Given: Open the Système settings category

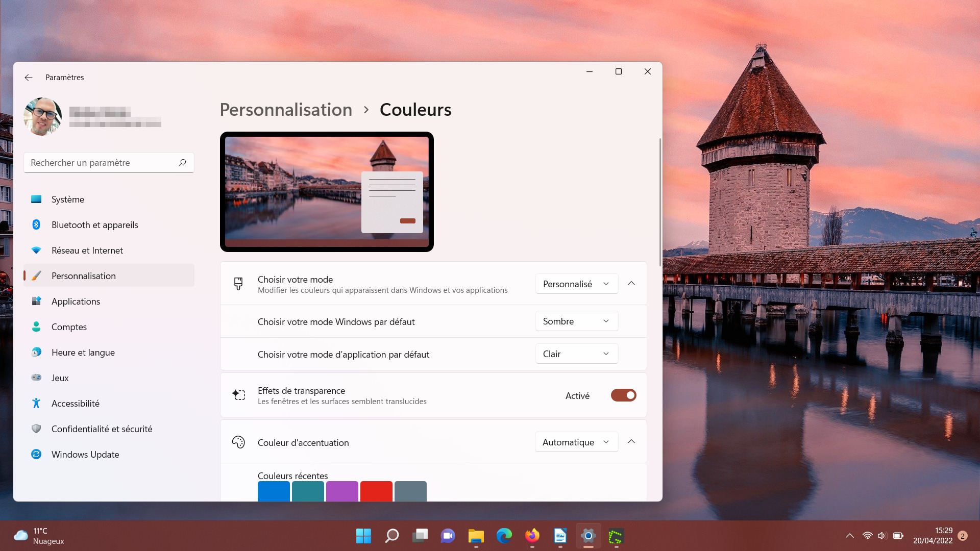Looking at the screenshot, I should click(109, 199).
